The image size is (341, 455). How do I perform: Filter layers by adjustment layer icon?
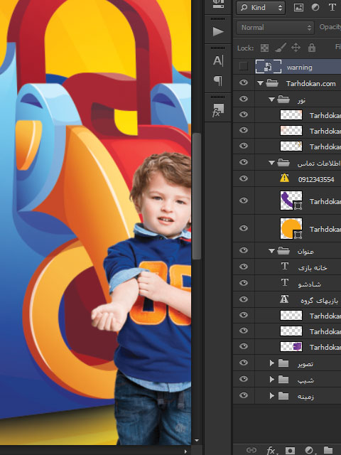[315, 8]
